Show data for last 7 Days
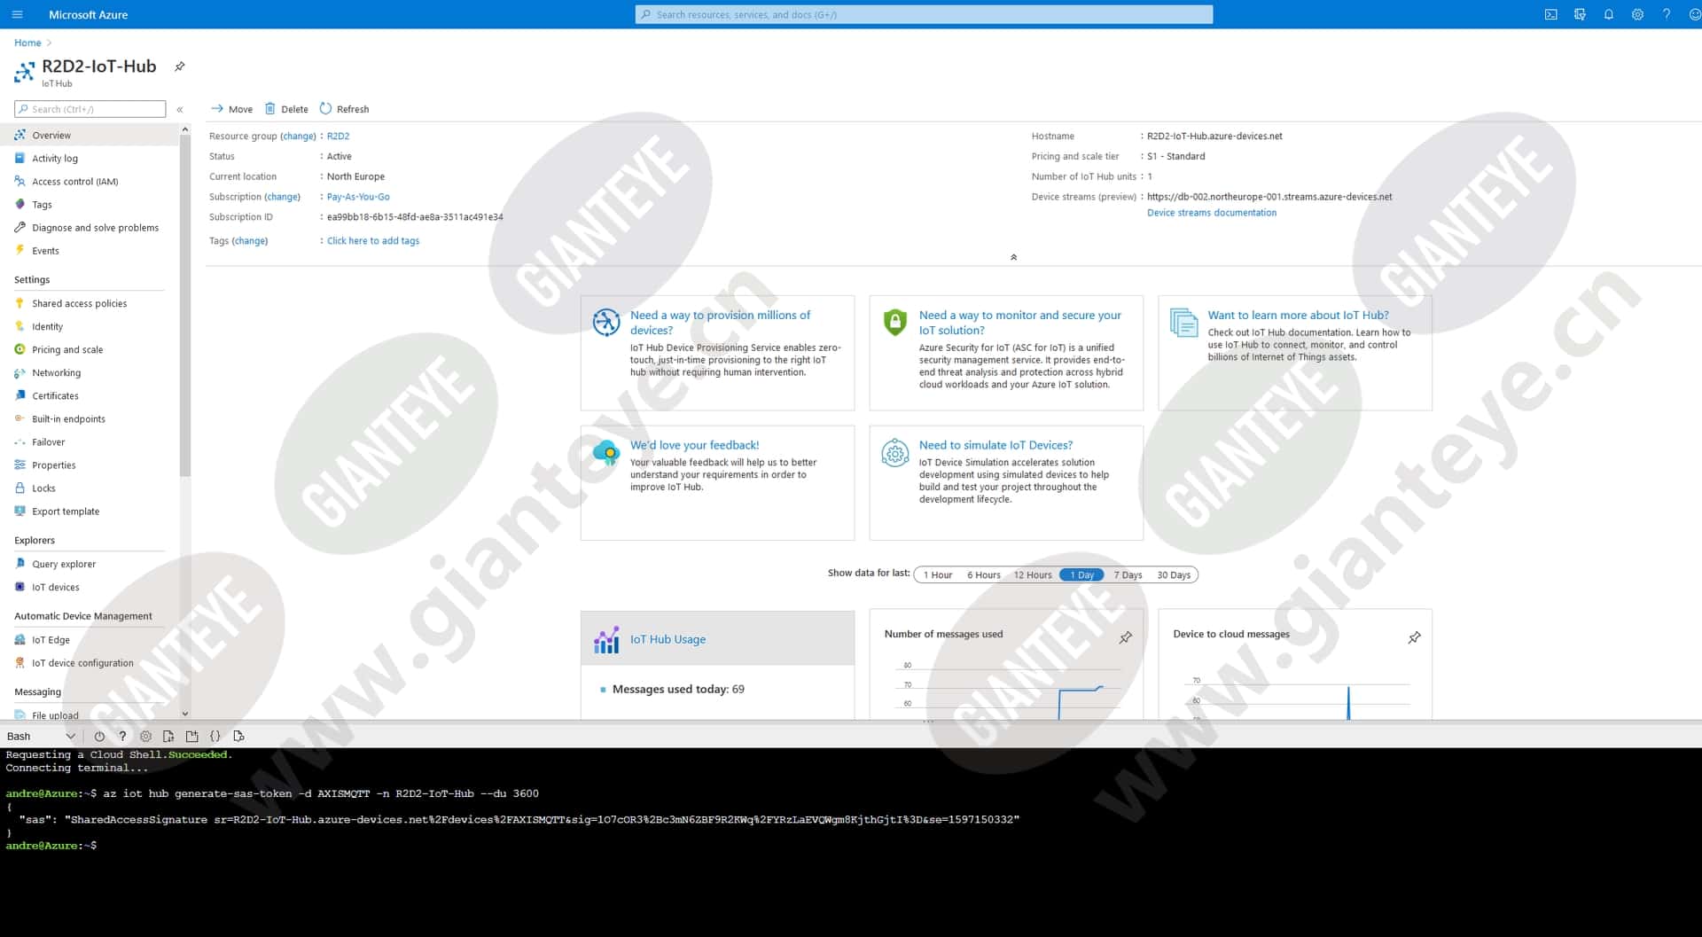 click(x=1128, y=574)
